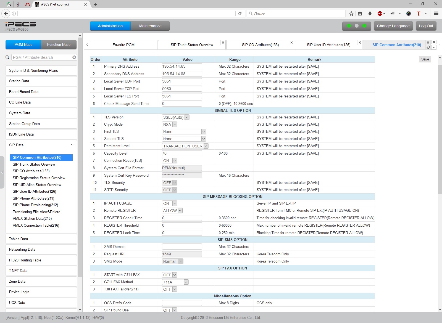This screenshot has width=442, height=323.
Task: Open the browser downloads arrow icon
Action: click(370, 14)
